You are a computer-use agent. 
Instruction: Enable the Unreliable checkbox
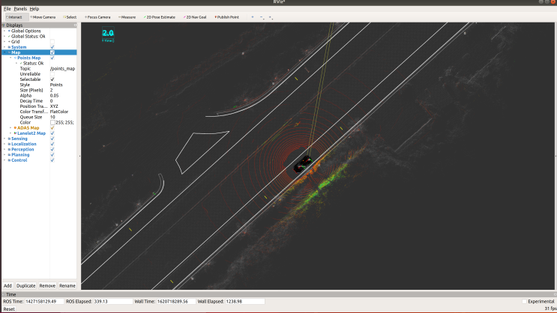[52, 74]
